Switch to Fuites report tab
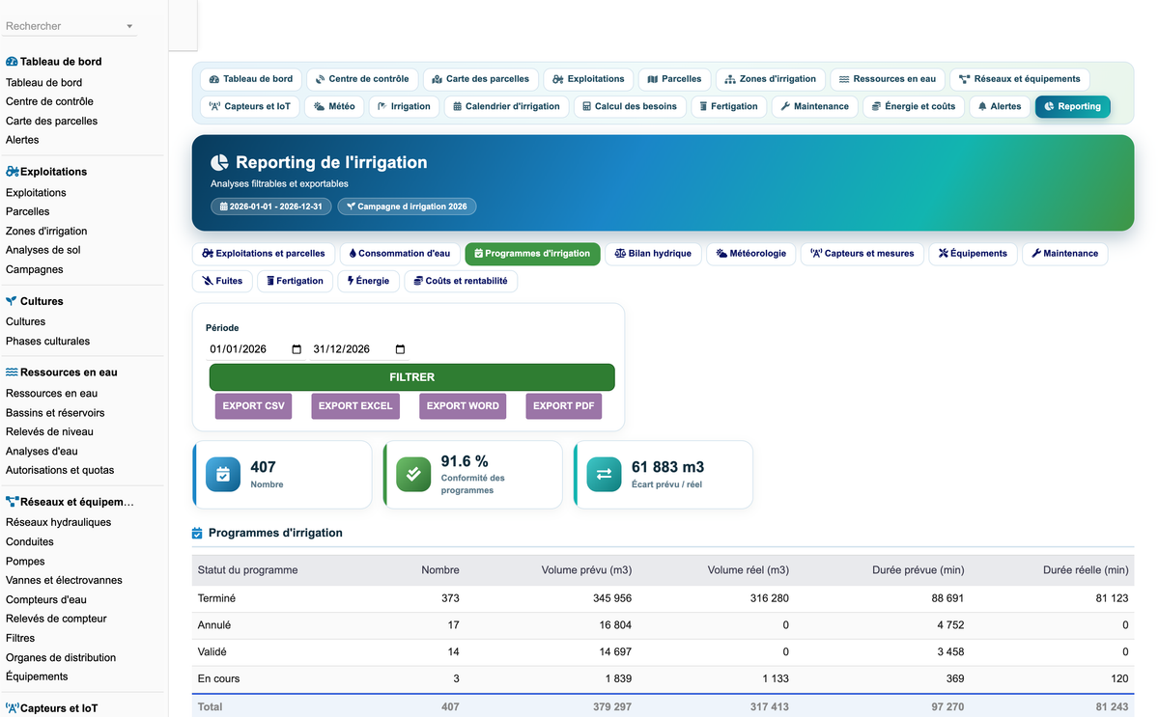 click(x=222, y=281)
